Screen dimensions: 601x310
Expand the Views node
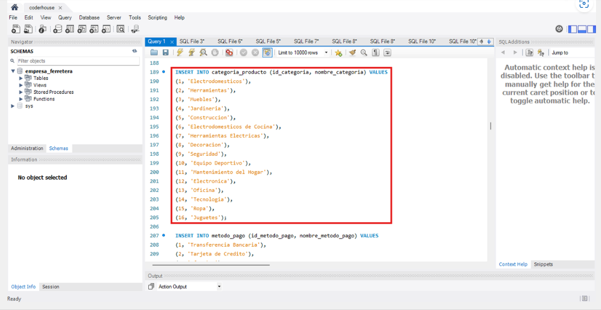point(21,85)
